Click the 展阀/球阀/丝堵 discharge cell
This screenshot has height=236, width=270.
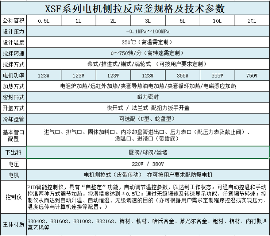coord(148,152)
